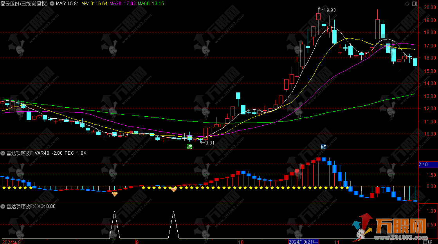Click the 雷达顶底波F indicator name
The height and width of the screenshot is (244, 438).
(x=20, y=153)
